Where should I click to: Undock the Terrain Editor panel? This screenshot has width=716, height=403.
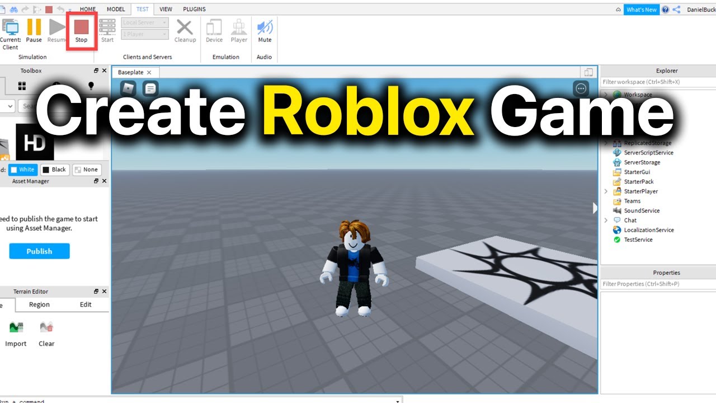point(96,291)
